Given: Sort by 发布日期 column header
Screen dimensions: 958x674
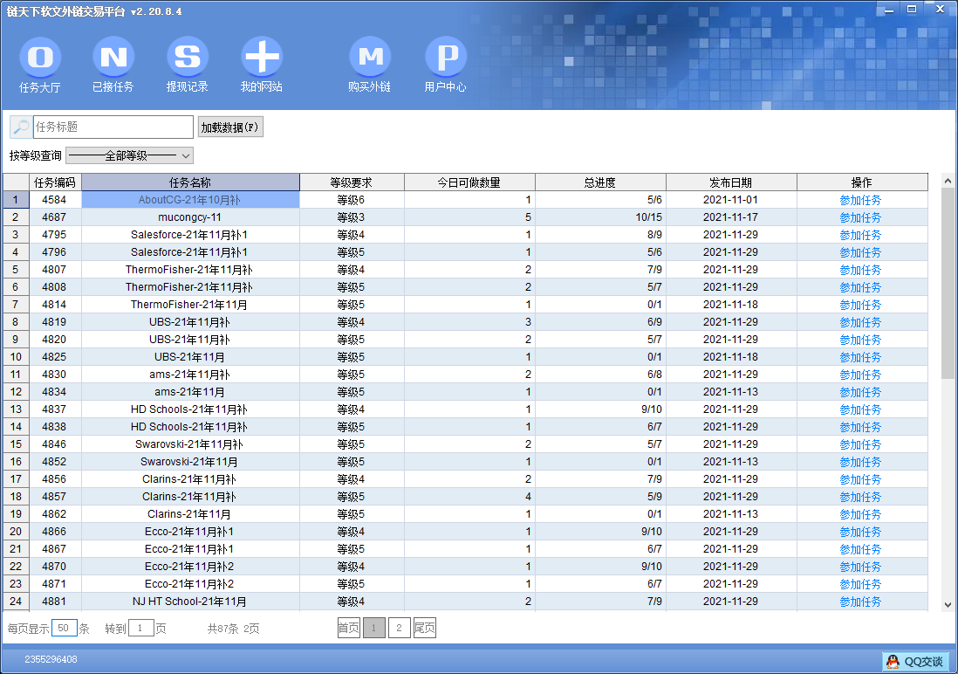Looking at the screenshot, I should [x=731, y=182].
